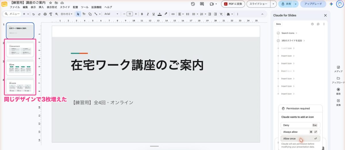The width and height of the screenshot is (345, 150).
Task: Open the 表示形式 menu
Action: (x=52, y=7)
